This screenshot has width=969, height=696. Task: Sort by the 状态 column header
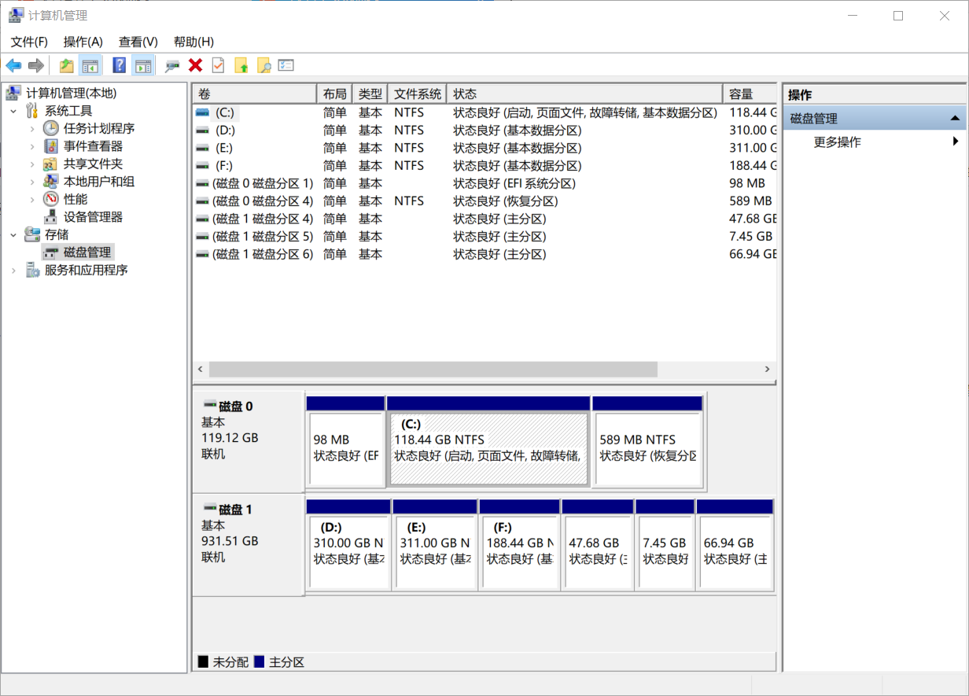(584, 94)
